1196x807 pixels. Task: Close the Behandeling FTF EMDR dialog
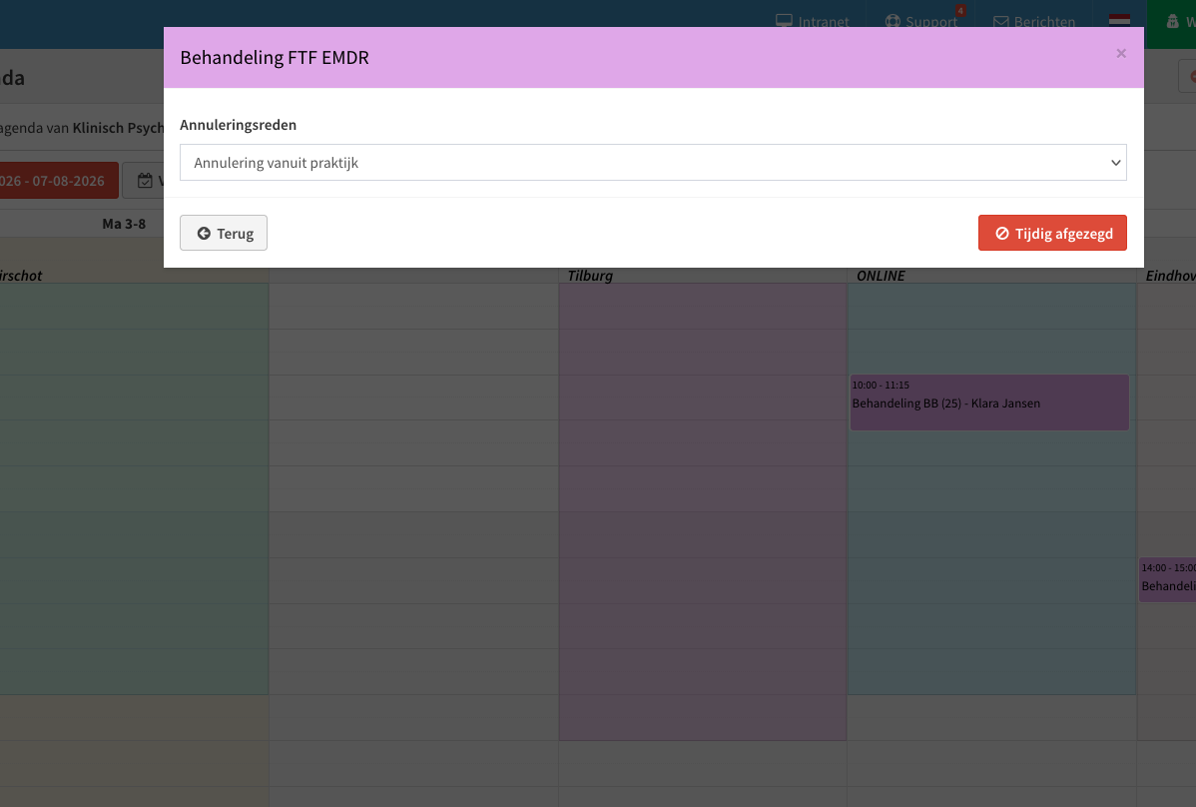click(x=1121, y=53)
